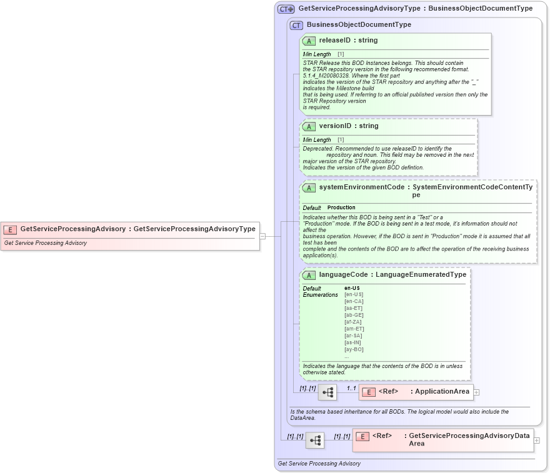Viewport: 550px width, 473px height.
Task: Click the A icon next to systemEnvironmentCode
Action: coord(309,187)
